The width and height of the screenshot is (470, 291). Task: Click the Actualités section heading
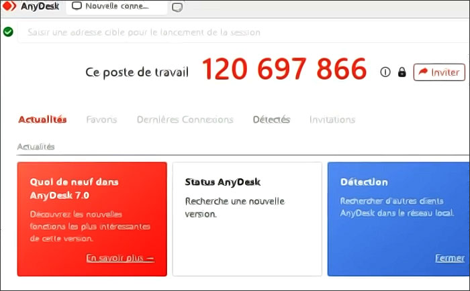[x=36, y=147]
